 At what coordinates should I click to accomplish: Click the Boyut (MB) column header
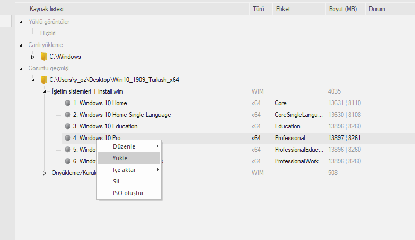click(x=343, y=9)
